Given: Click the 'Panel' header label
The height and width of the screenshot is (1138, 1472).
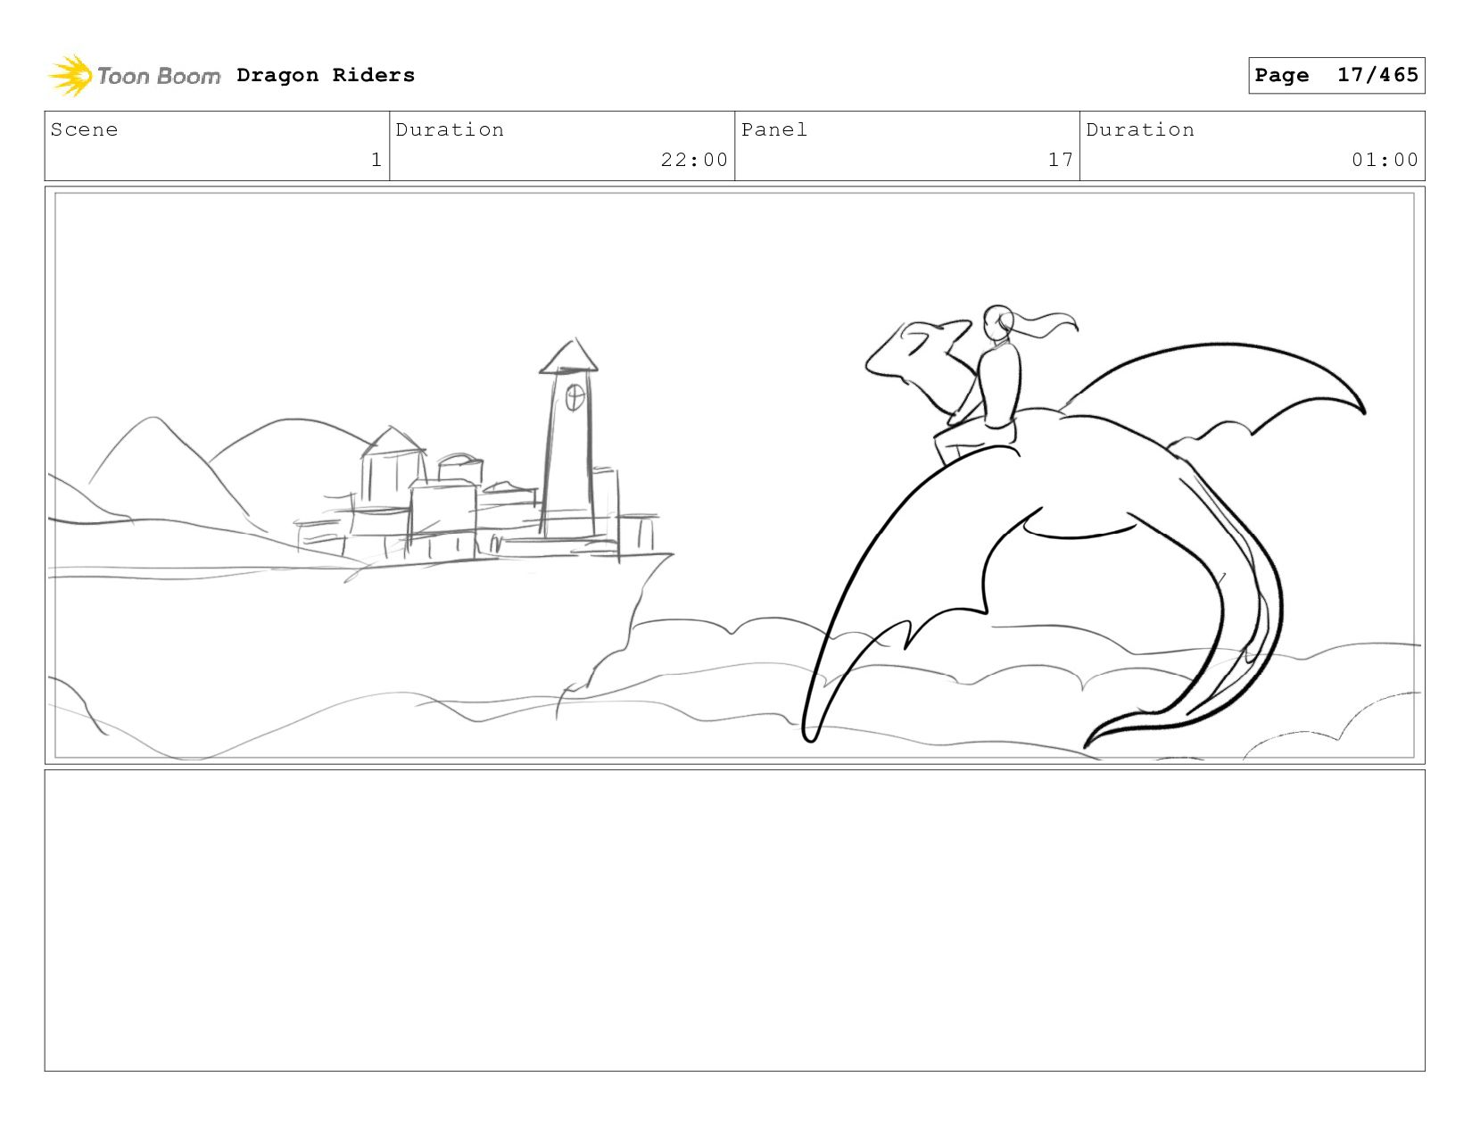Looking at the screenshot, I should 774,129.
